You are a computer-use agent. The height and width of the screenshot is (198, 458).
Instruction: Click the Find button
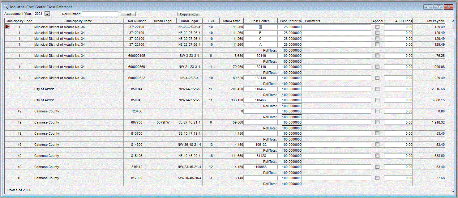pyautogui.click(x=128, y=14)
